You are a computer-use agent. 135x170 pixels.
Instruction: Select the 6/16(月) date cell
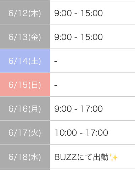coord(25,109)
